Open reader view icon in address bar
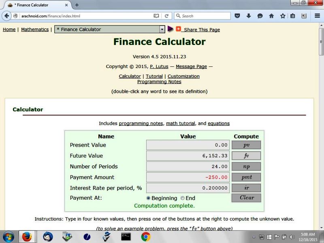Viewport: 324px width, 243px height. click(156, 16)
